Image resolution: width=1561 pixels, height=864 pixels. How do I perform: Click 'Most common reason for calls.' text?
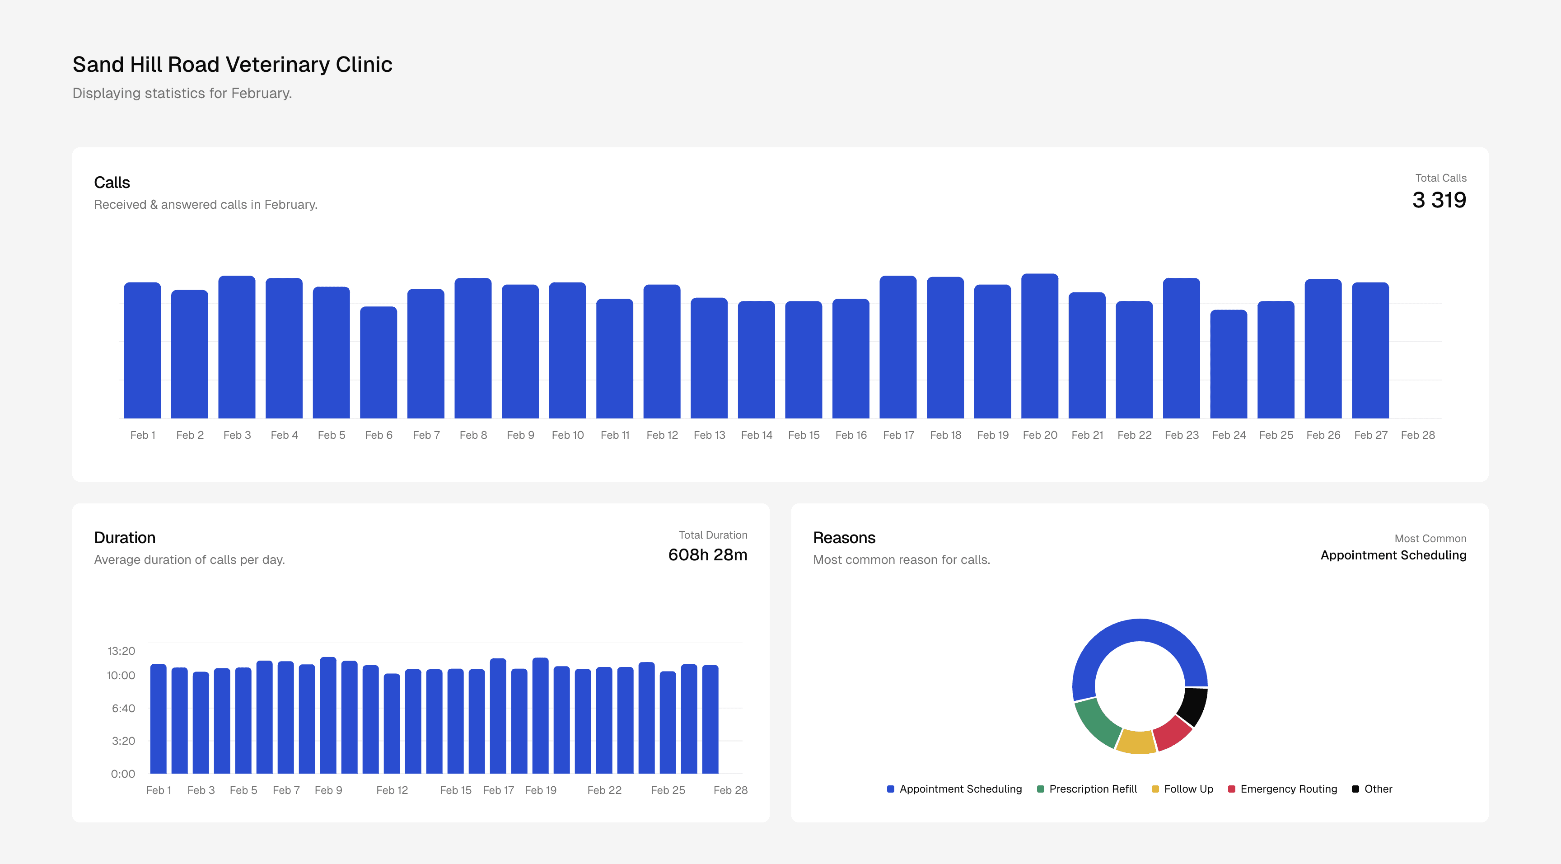[x=902, y=560]
